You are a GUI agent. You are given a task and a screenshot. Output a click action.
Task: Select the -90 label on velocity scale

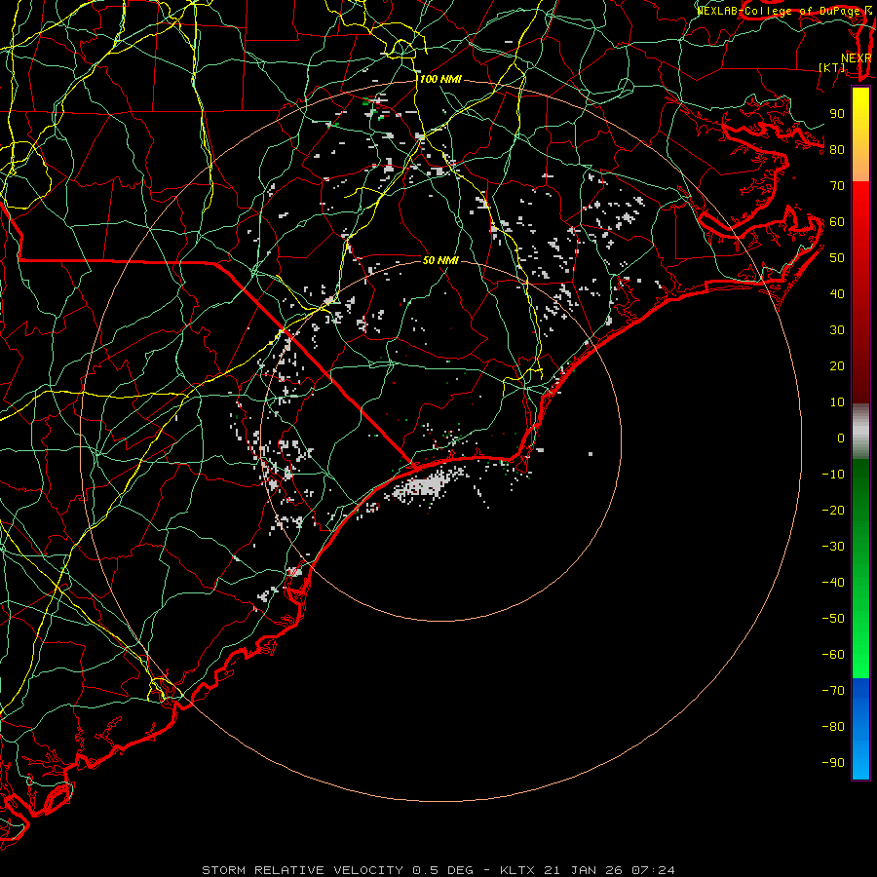(x=833, y=763)
